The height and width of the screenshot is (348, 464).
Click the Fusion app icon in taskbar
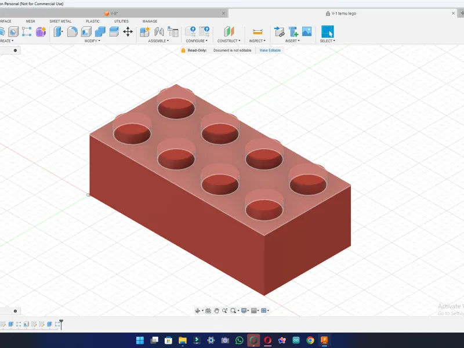pyautogui.click(x=324, y=340)
